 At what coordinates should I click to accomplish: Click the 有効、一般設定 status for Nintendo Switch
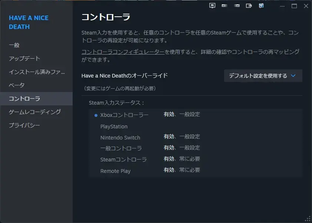(x=182, y=137)
